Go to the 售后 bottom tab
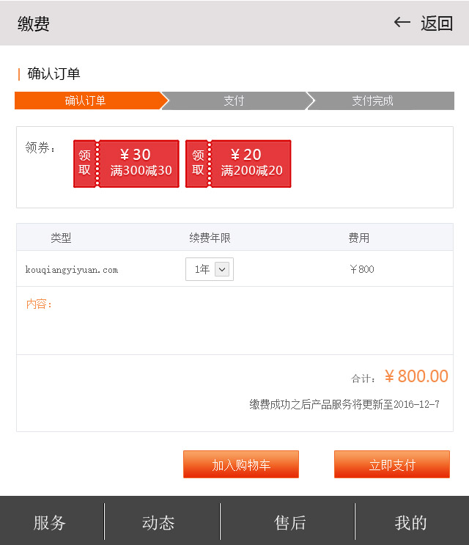 pos(289,522)
